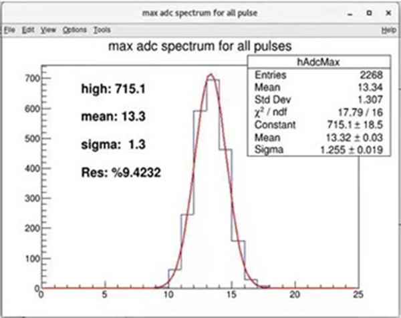
Task: Open the Options menu
Action: (x=74, y=30)
